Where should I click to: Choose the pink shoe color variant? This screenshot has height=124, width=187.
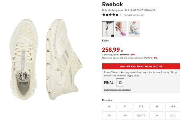coord(121,29)
